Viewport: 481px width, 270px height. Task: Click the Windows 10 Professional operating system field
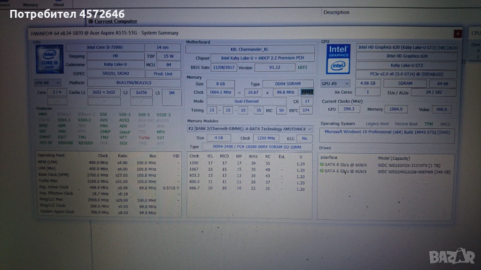point(387,133)
